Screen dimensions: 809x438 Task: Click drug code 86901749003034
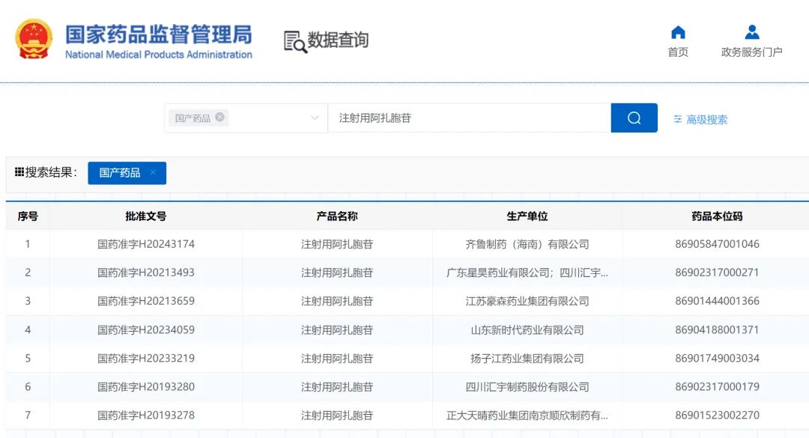point(717,359)
